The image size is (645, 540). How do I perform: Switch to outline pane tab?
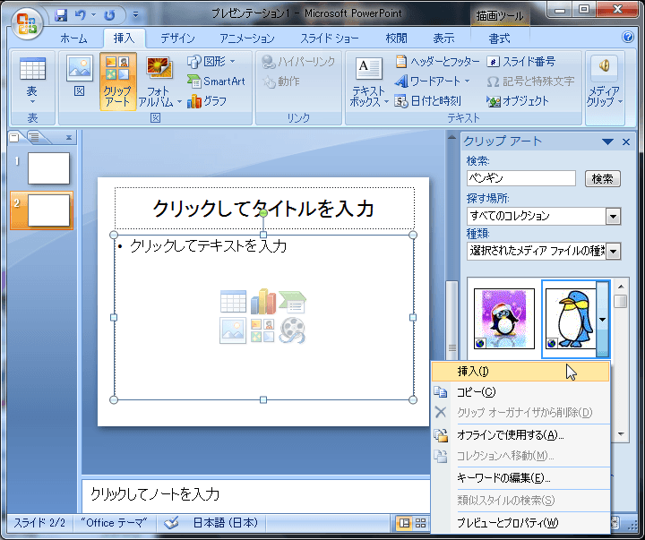coord(35,137)
